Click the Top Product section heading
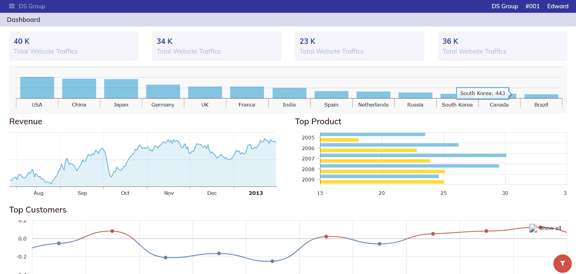The image size is (576, 274). [318, 121]
